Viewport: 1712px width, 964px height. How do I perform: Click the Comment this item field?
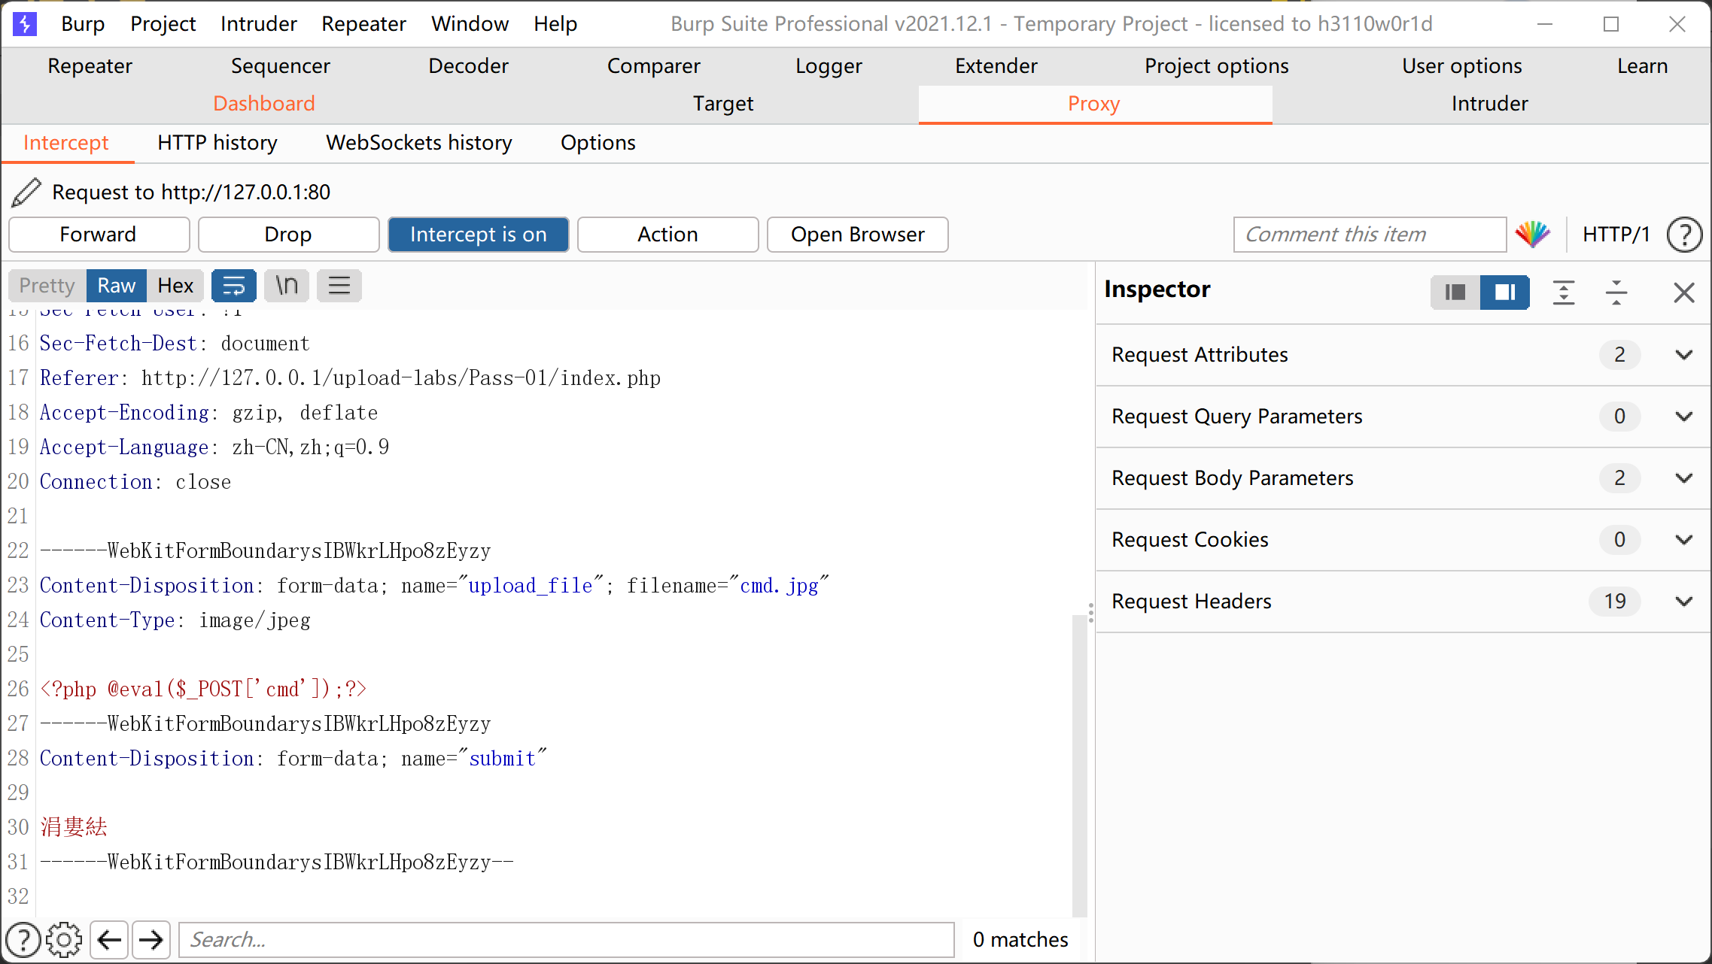pos(1370,235)
